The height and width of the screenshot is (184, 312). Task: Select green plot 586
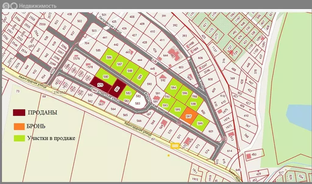[x=109, y=57]
